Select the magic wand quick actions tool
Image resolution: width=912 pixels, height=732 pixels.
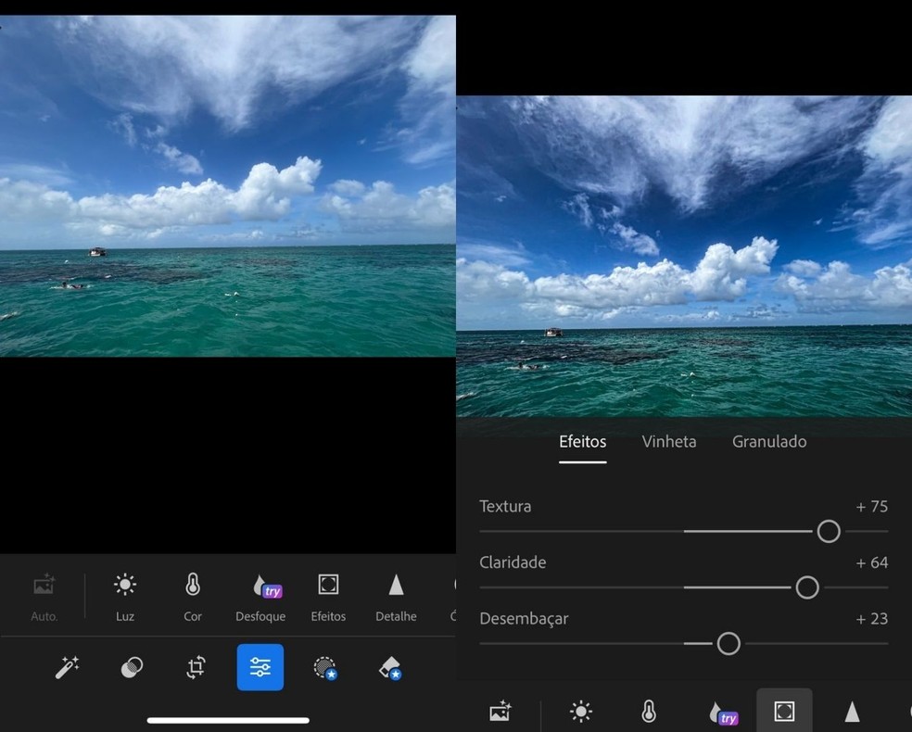(67, 667)
